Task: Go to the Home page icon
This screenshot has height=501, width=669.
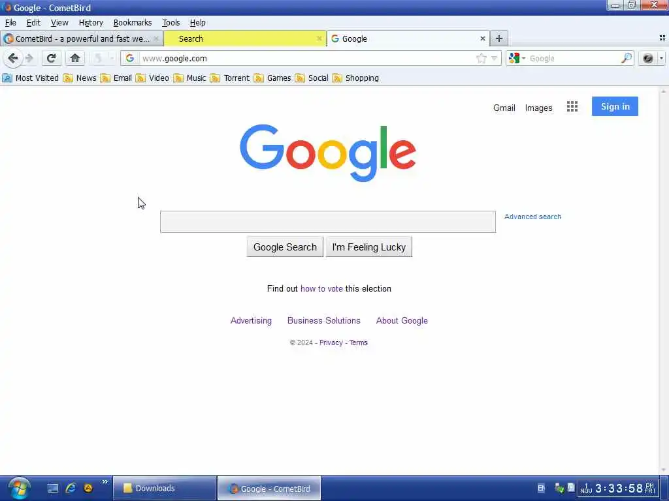Action: click(x=75, y=58)
